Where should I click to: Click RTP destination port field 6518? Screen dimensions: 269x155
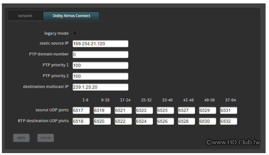pos(81,121)
